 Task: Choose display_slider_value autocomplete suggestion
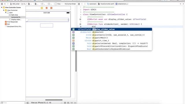[x=112, y=29]
